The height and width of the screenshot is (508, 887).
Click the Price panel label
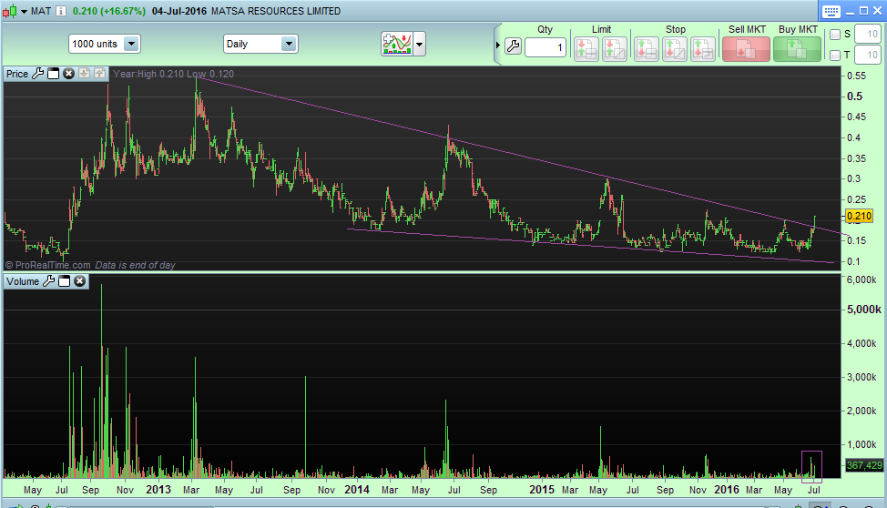click(17, 74)
